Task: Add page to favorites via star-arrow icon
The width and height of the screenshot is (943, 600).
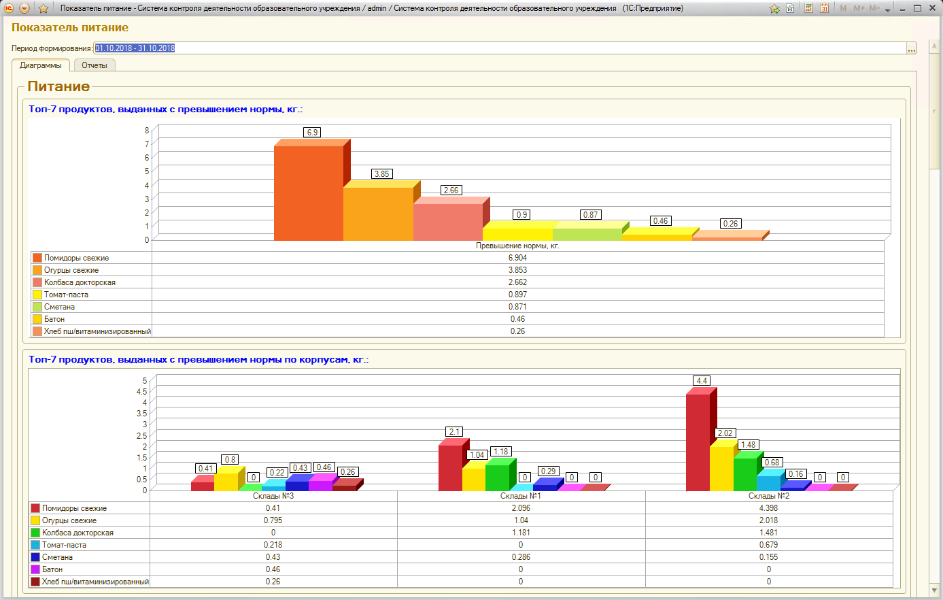Action: click(x=774, y=9)
